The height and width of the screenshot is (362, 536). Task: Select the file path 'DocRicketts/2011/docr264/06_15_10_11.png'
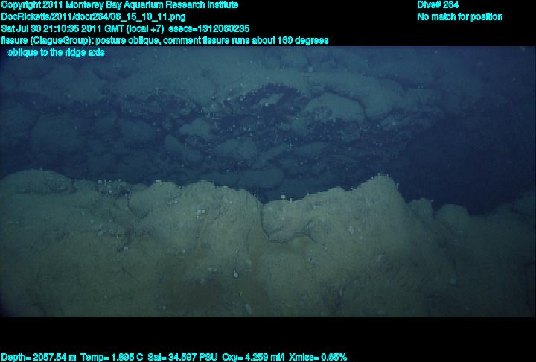(93, 17)
